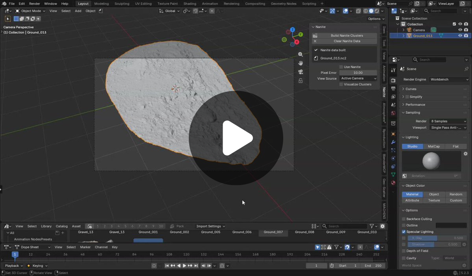
Task: Open the Animation sidebar tab
Action: pos(384,73)
